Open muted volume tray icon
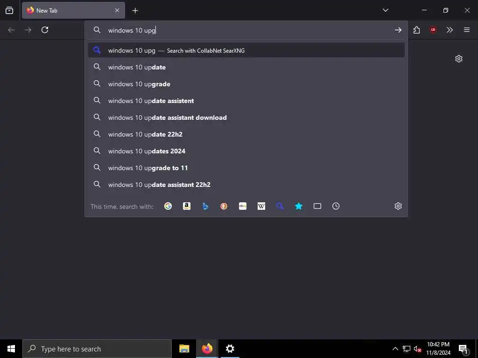Viewport: 478px width, 358px height. (417, 349)
